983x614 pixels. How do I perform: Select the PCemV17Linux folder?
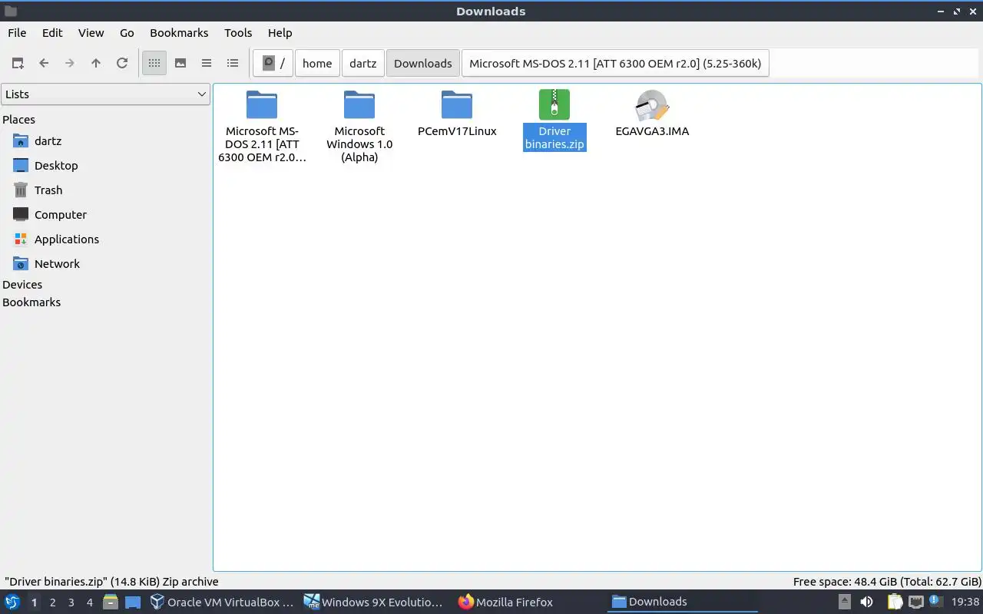click(457, 104)
